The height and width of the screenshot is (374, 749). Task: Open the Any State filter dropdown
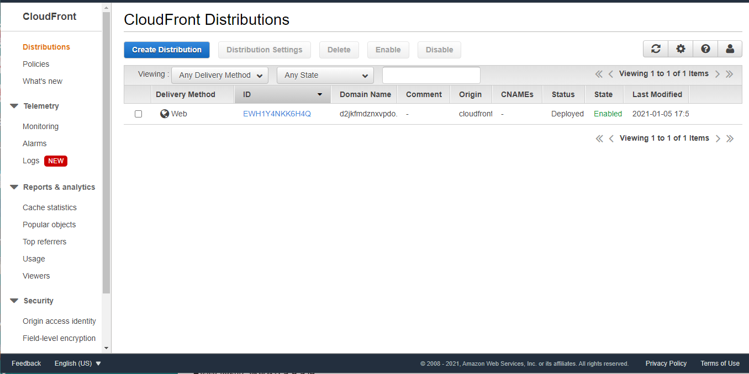(325, 75)
